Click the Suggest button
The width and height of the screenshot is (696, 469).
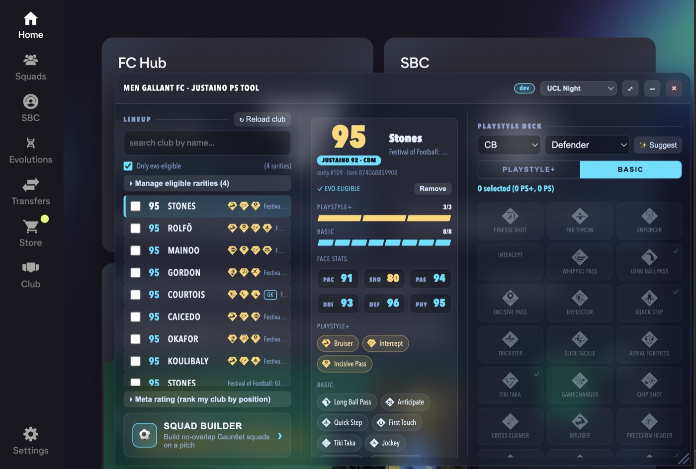(658, 145)
